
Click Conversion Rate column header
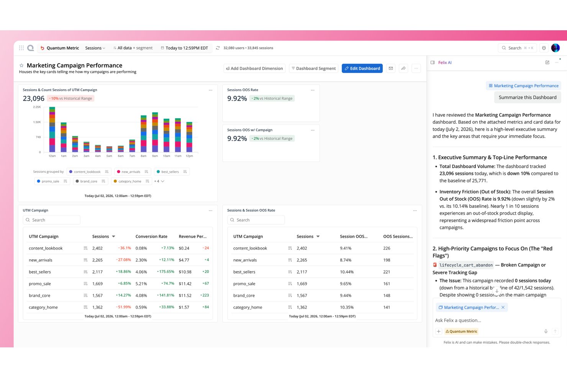click(x=151, y=236)
